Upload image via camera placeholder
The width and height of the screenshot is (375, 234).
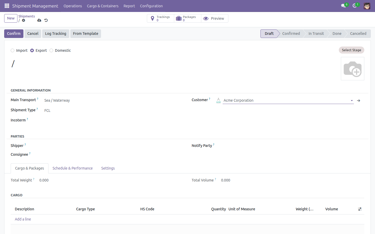click(353, 69)
